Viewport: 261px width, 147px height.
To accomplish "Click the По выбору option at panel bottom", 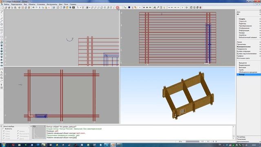I will coord(241,137).
